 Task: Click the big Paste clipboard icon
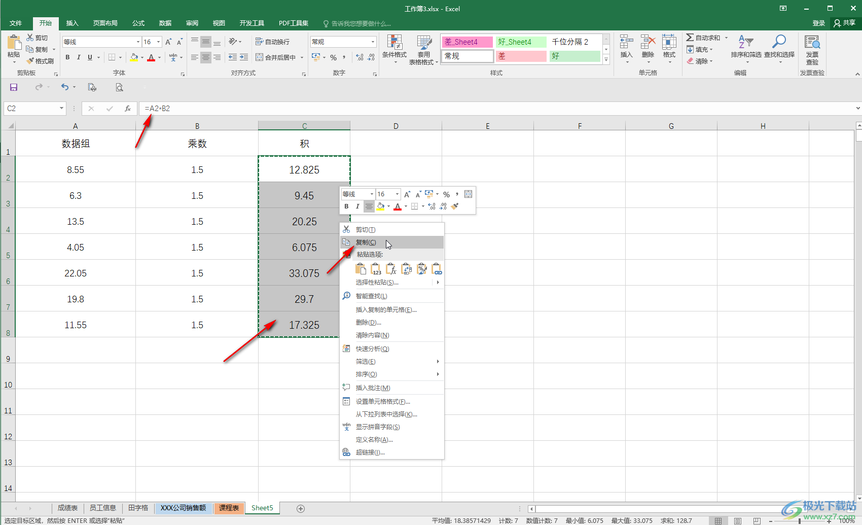pyautogui.click(x=14, y=42)
